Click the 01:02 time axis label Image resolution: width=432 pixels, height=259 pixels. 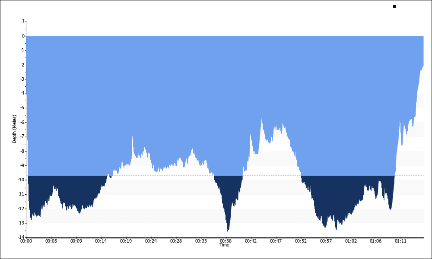(x=351, y=241)
